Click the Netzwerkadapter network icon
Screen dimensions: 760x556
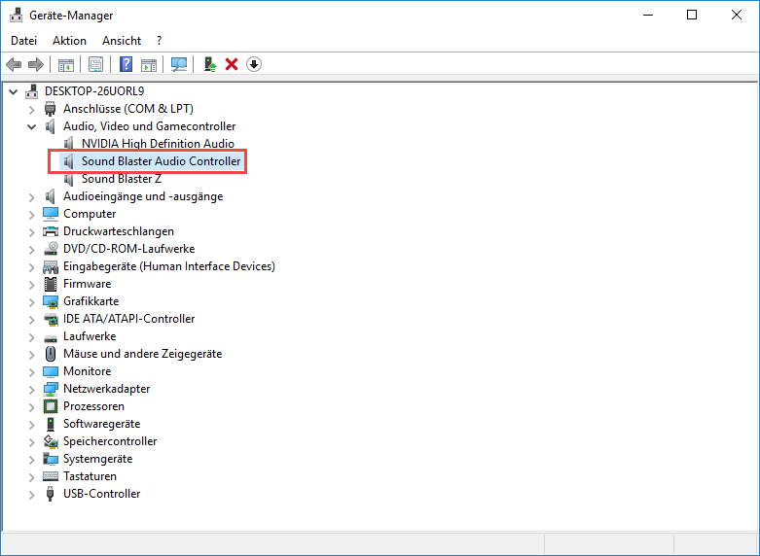tap(51, 389)
